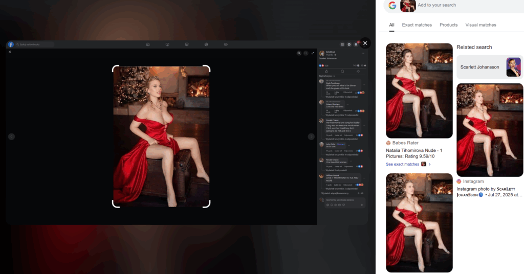Click the Google logo in search panel
This screenshot has height=274, width=524.
click(392, 6)
